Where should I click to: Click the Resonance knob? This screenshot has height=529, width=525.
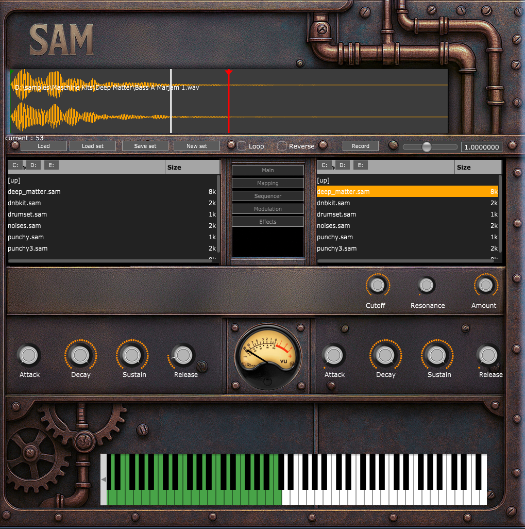click(427, 285)
